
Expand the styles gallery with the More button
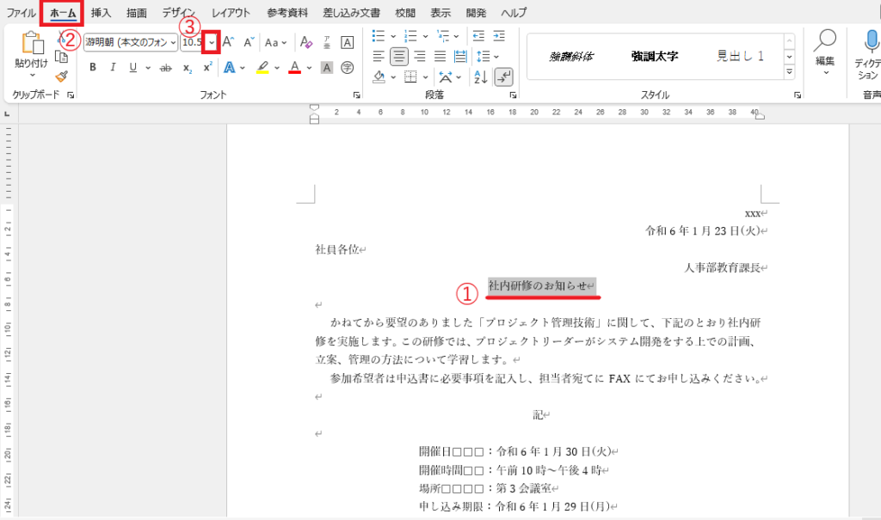(790, 72)
